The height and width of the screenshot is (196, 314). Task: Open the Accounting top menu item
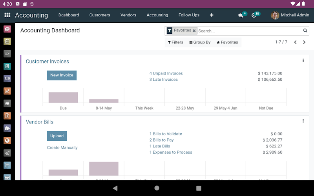click(x=157, y=15)
